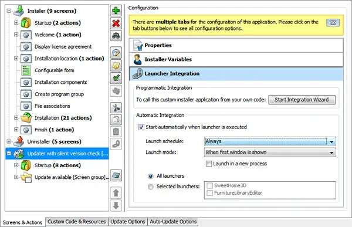
Task: Click the copy documents icon
Action: tap(116, 120)
